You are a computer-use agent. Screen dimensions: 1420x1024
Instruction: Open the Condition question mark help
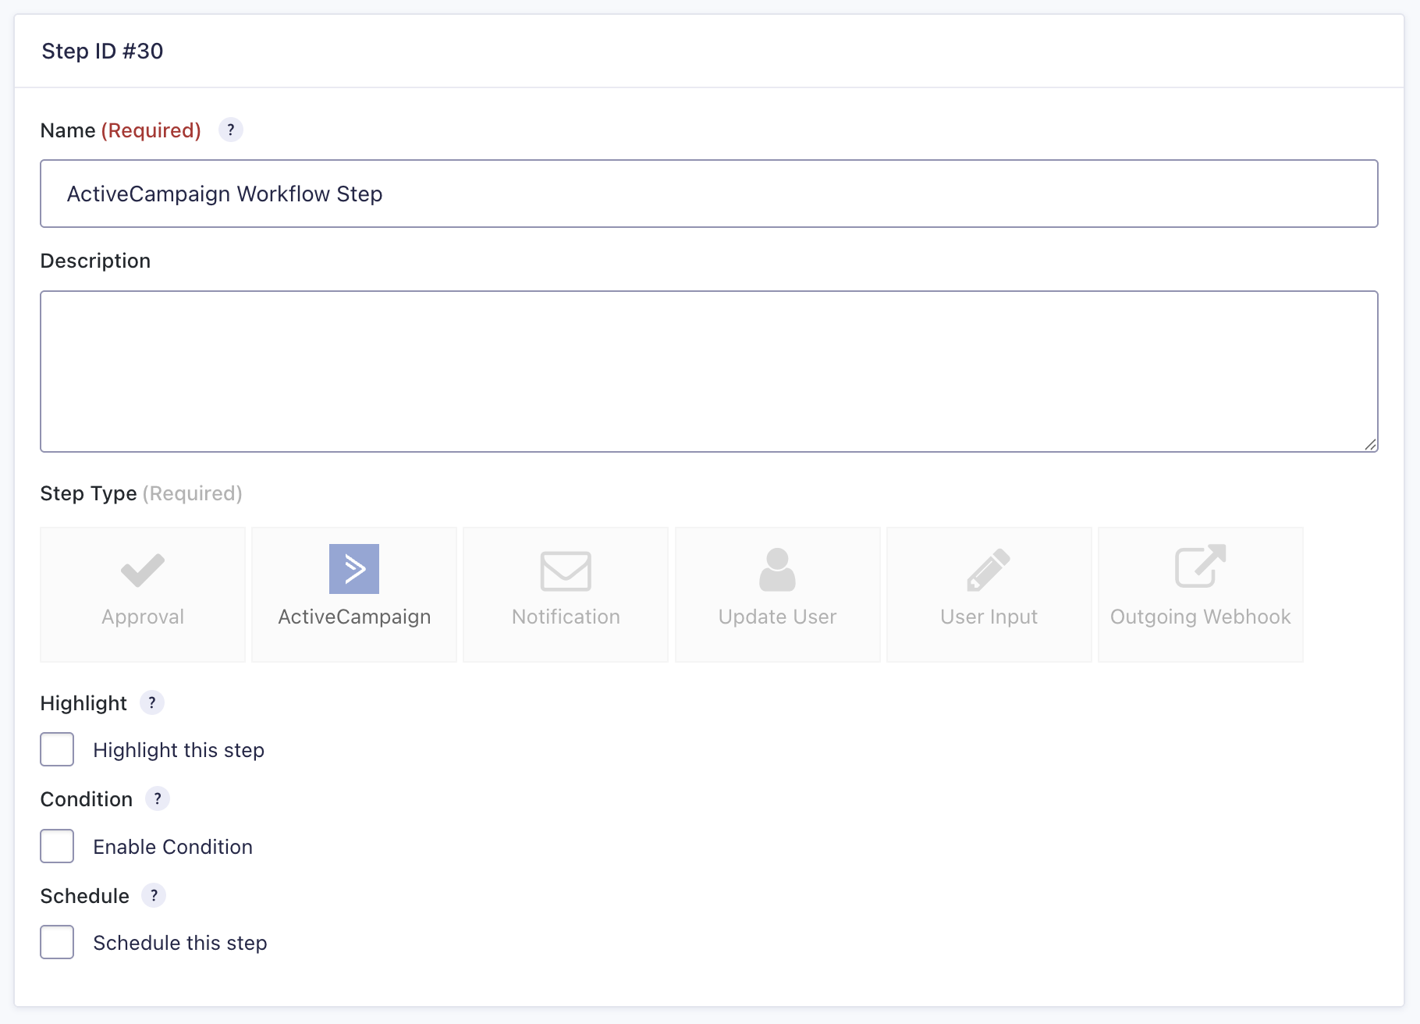coord(158,798)
